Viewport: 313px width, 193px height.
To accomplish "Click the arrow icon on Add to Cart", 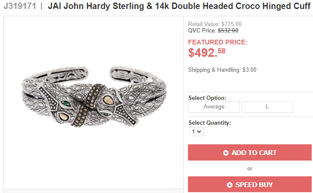I will point(226,153).
